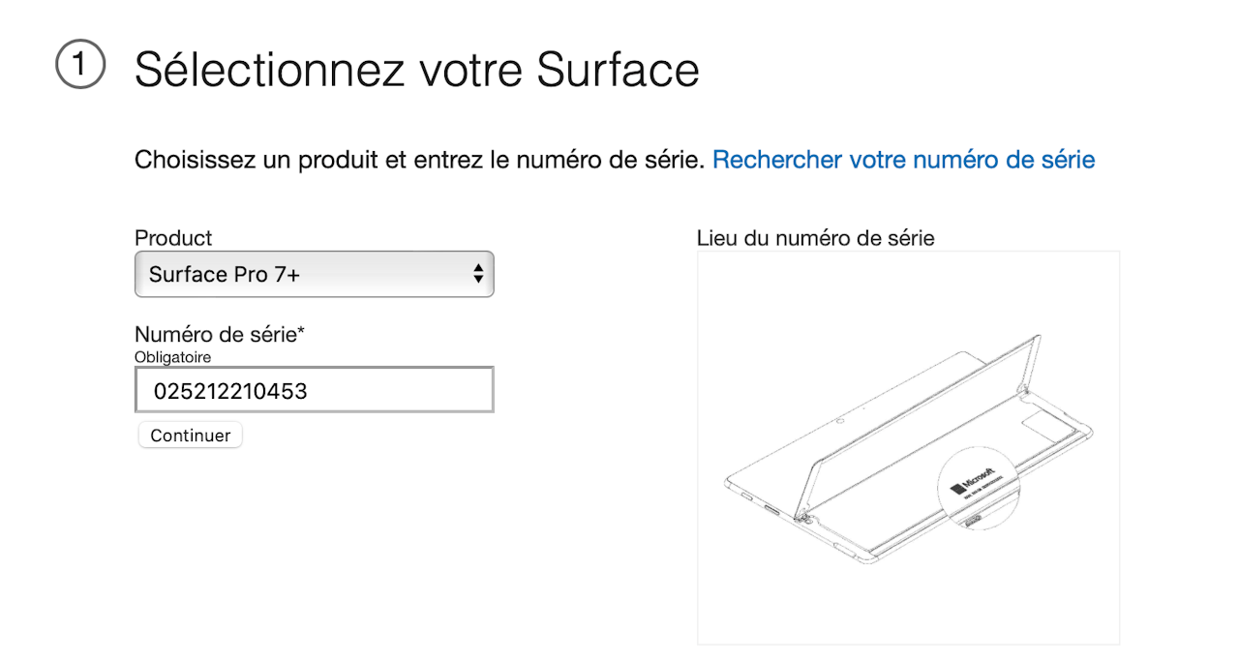
Task: Click the port shown in the magnified circle
Action: pos(972,519)
